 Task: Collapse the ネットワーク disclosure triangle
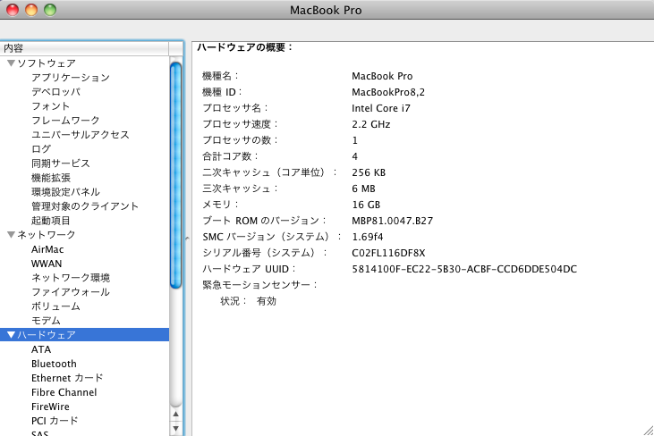pyautogui.click(x=12, y=235)
